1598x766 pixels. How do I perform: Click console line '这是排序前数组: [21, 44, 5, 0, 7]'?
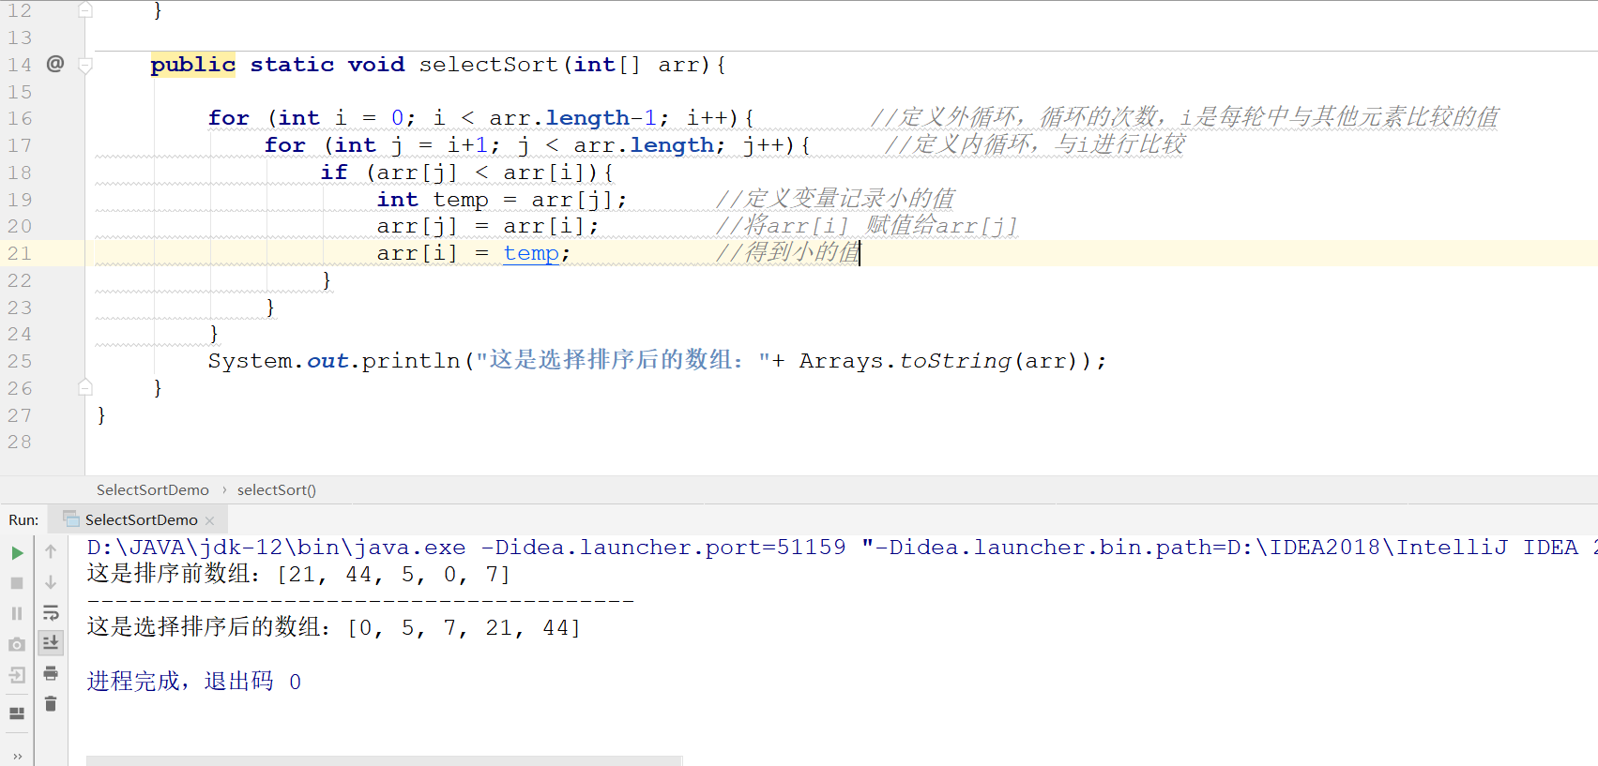(299, 574)
